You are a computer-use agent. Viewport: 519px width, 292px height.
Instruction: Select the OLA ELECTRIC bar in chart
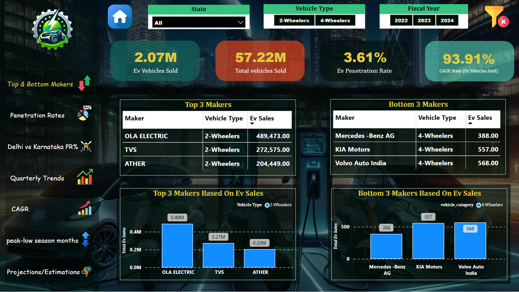(x=177, y=246)
